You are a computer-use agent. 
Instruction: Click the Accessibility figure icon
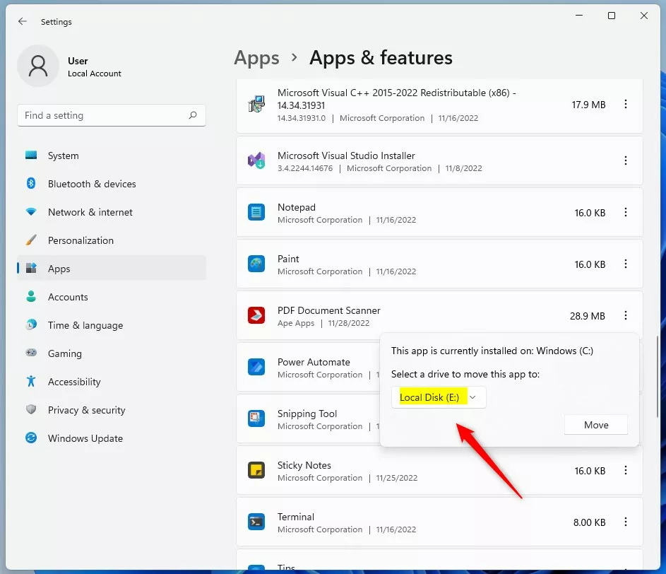[31, 382]
